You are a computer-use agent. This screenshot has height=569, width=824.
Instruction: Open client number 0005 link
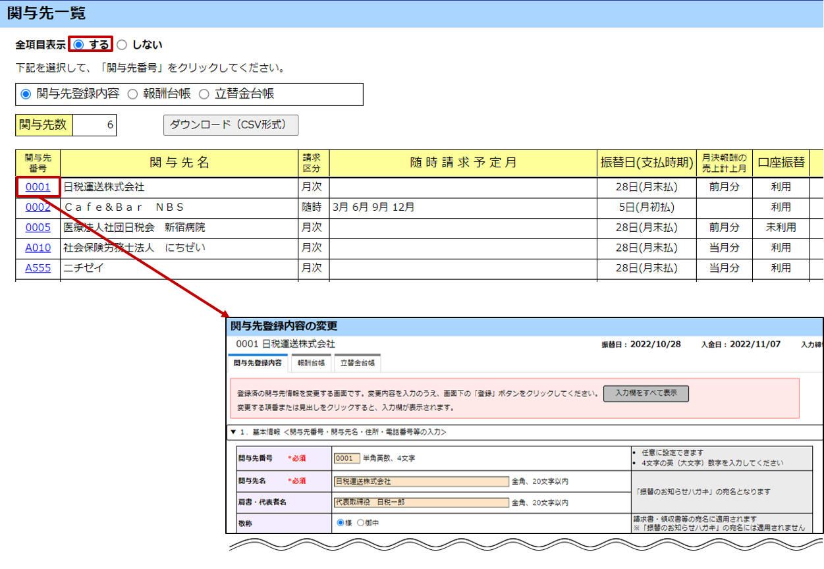(x=38, y=228)
